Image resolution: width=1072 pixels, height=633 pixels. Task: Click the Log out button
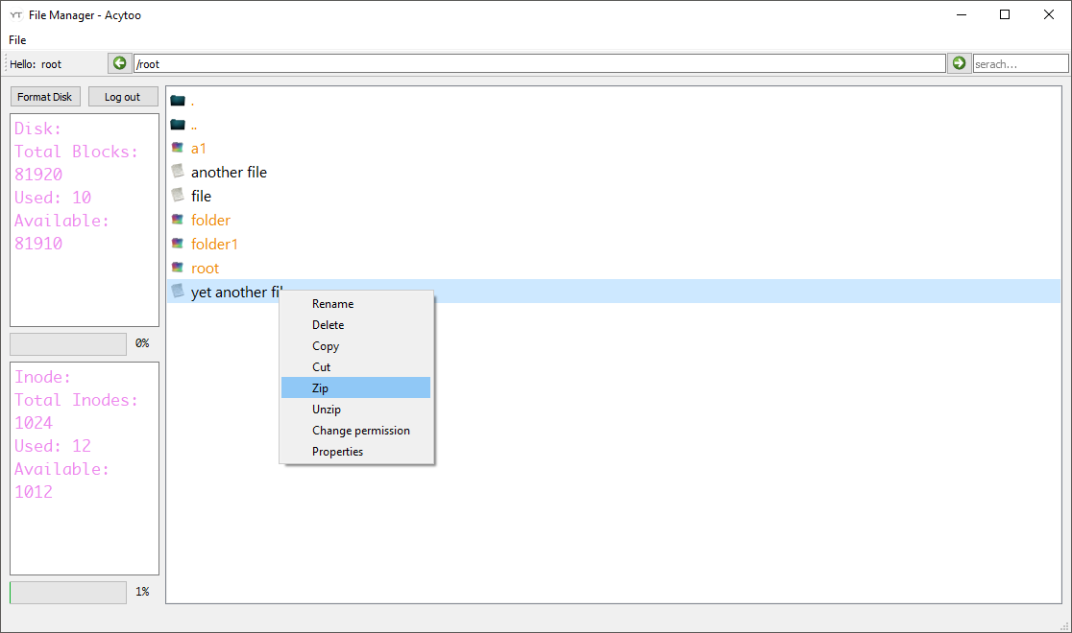point(123,96)
